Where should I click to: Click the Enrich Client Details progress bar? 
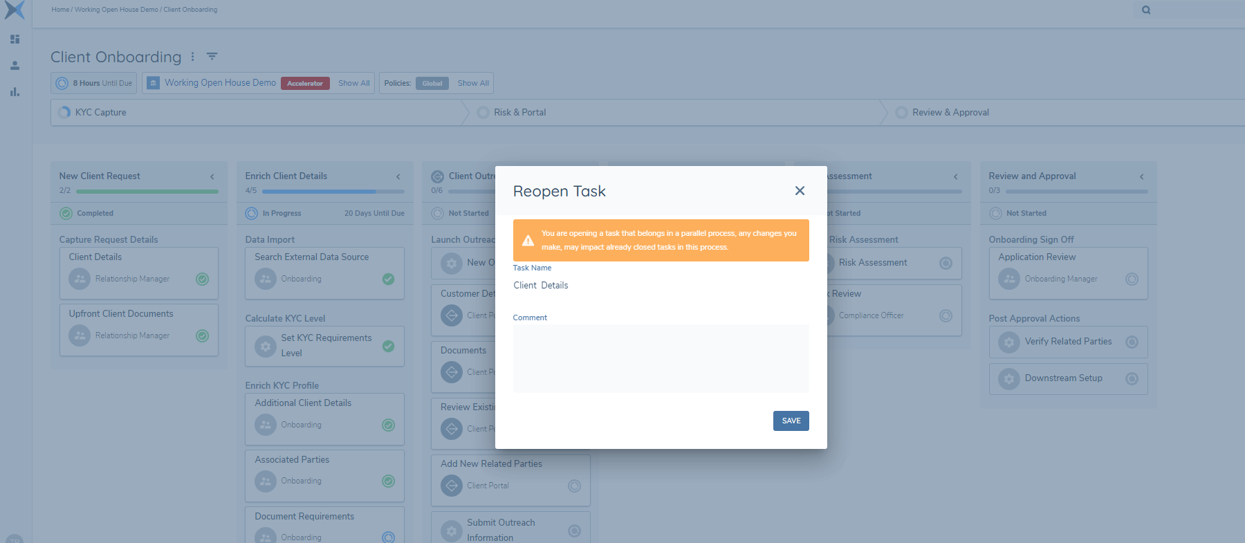333,191
